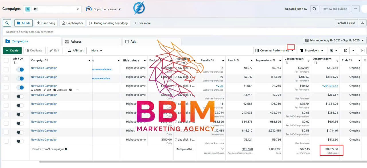Click the add column plus icon after Ends
The width and height of the screenshot is (367, 168).
(365, 60)
